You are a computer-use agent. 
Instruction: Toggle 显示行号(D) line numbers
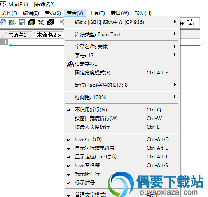[122, 139]
